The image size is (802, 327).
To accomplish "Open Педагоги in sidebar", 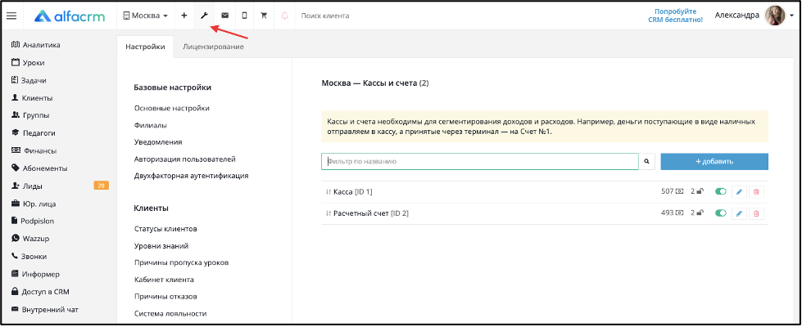I will click(x=34, y=133).
